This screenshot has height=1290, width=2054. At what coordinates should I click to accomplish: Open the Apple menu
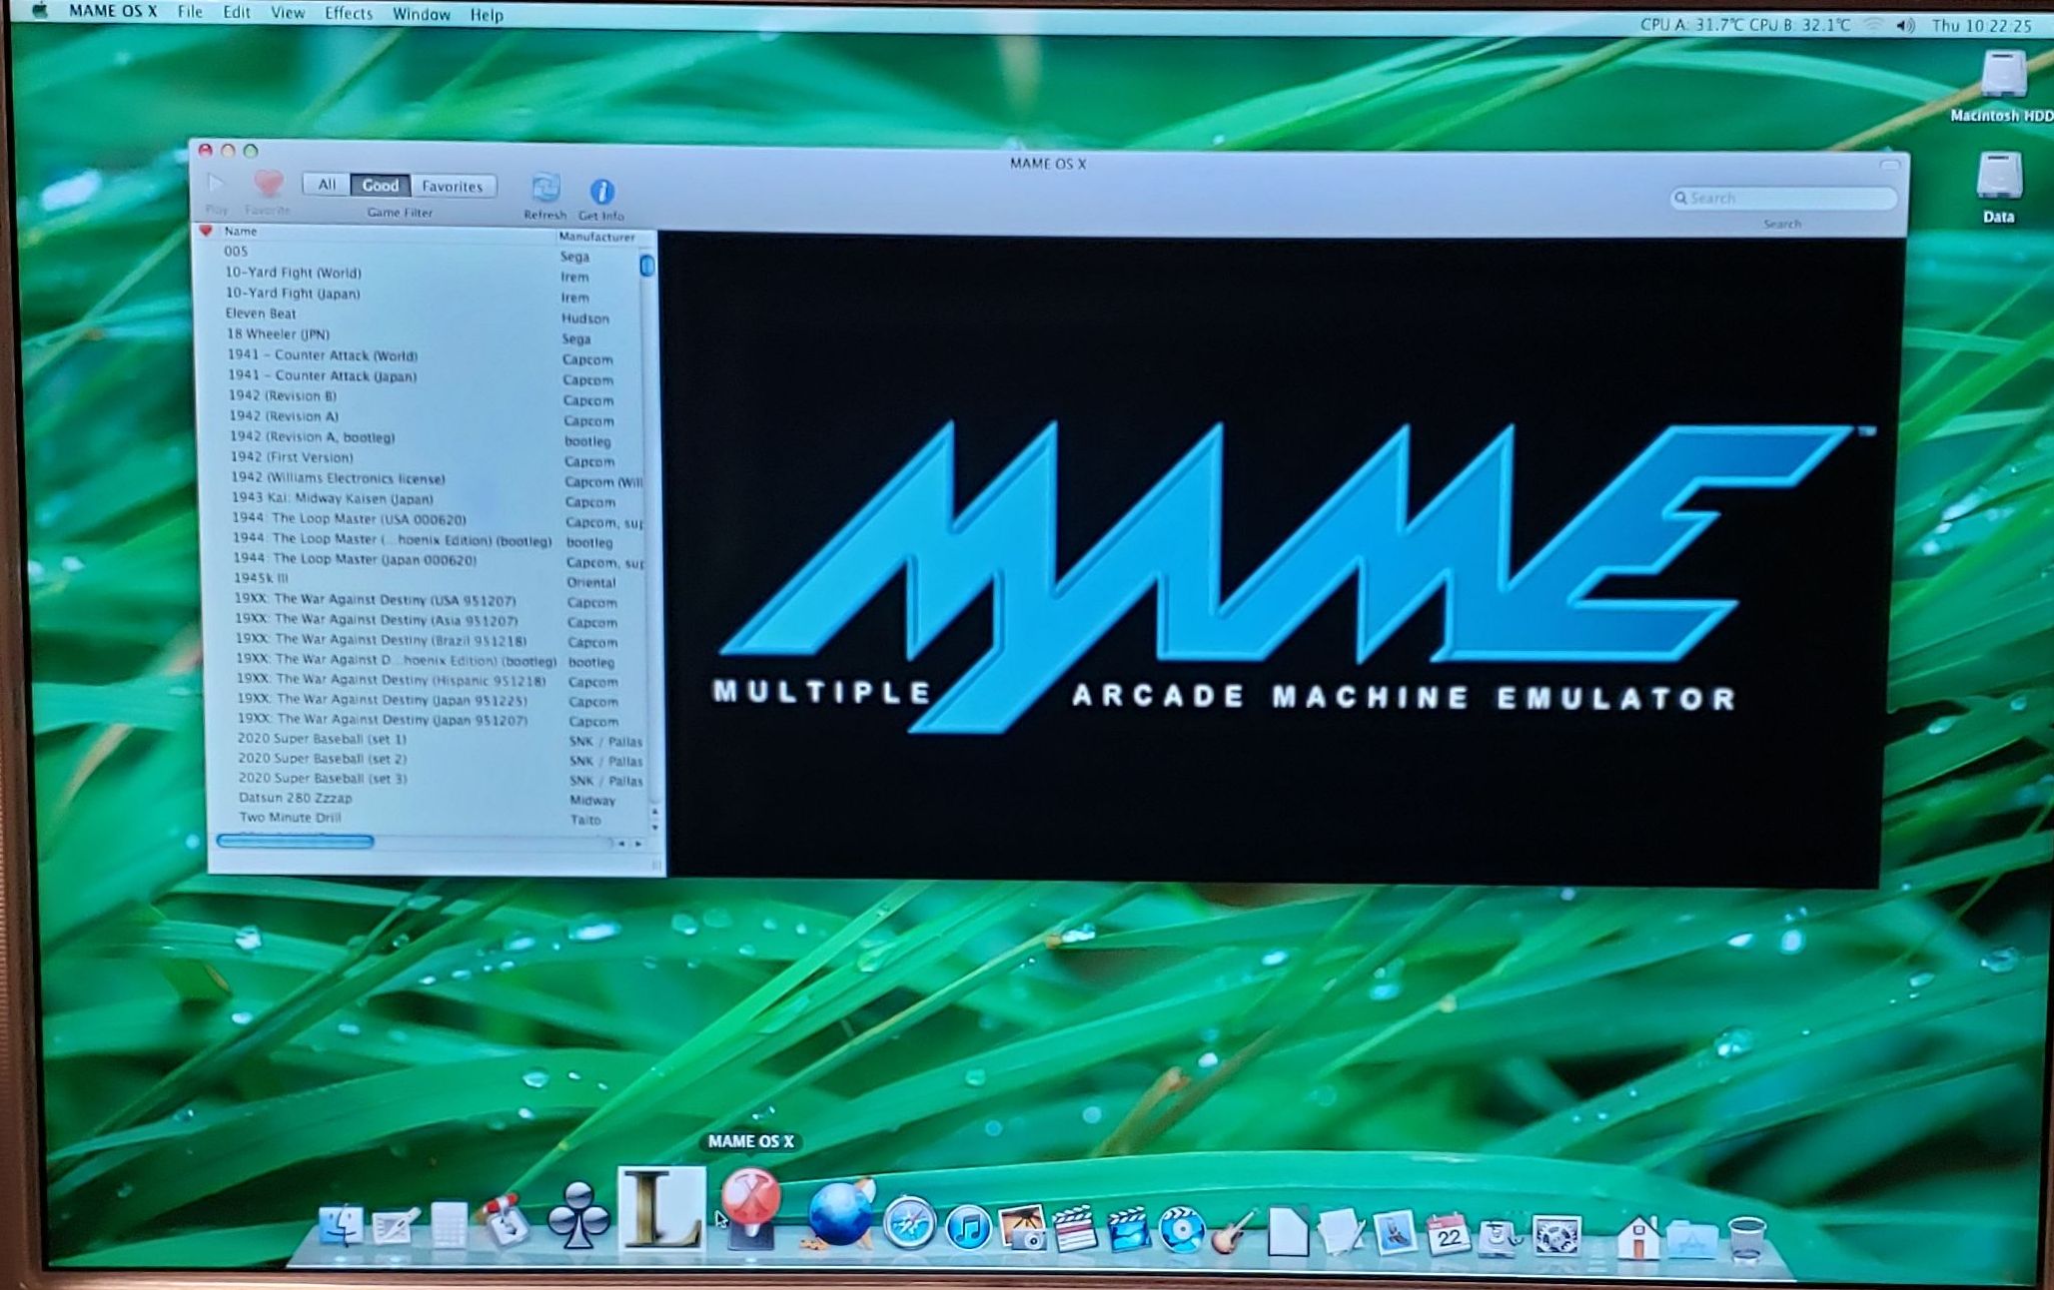click(39, 11)
